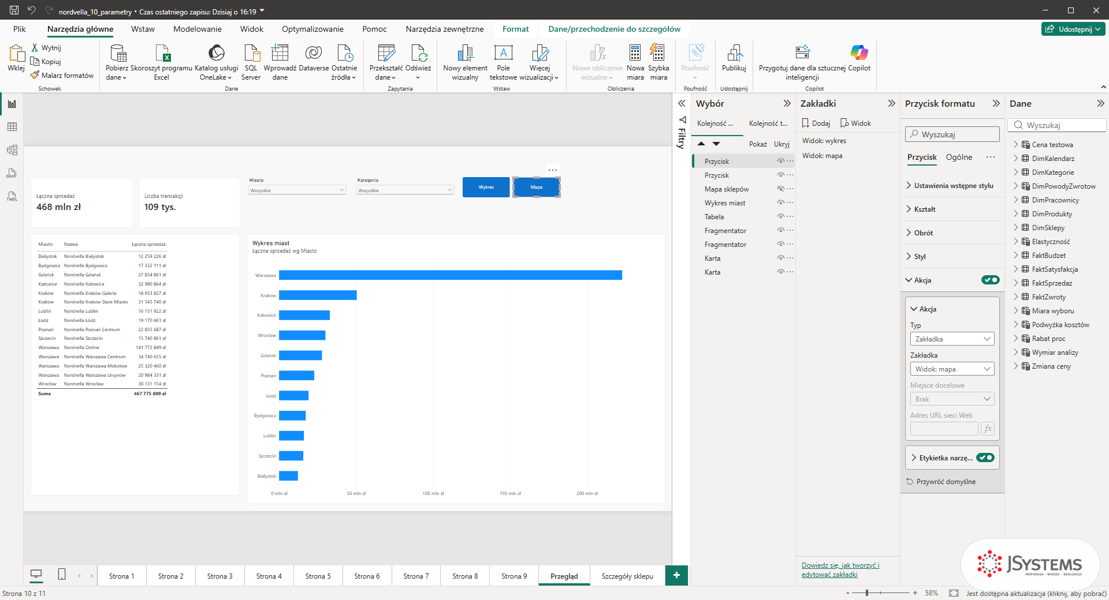Screen dimensions: 1109x600
Task: Open the Miasto slicer dropdown
Action: tap(297, 190)
